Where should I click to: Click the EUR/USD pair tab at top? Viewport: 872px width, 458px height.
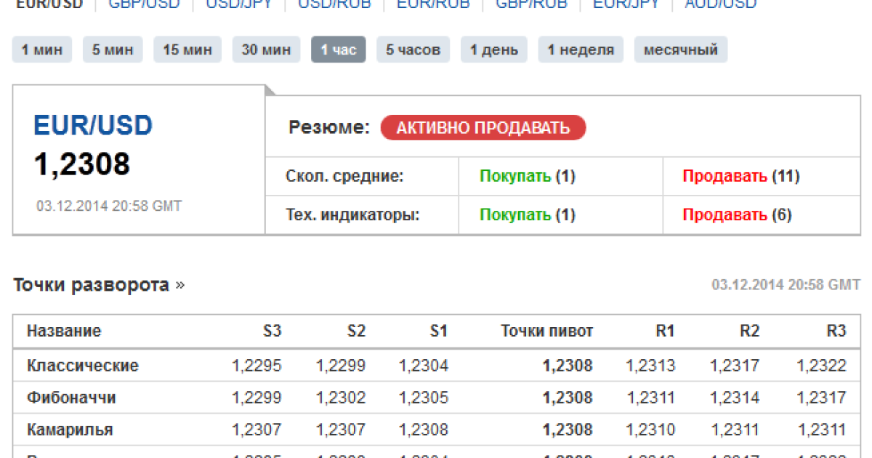tap(49, 4)
